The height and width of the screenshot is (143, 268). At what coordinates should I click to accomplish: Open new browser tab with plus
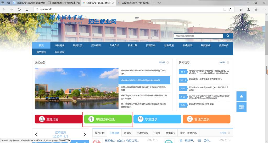coord(154,3)
